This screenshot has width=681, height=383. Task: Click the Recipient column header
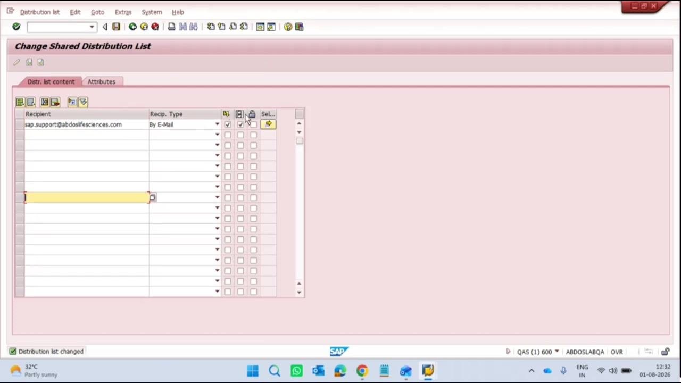87,114
